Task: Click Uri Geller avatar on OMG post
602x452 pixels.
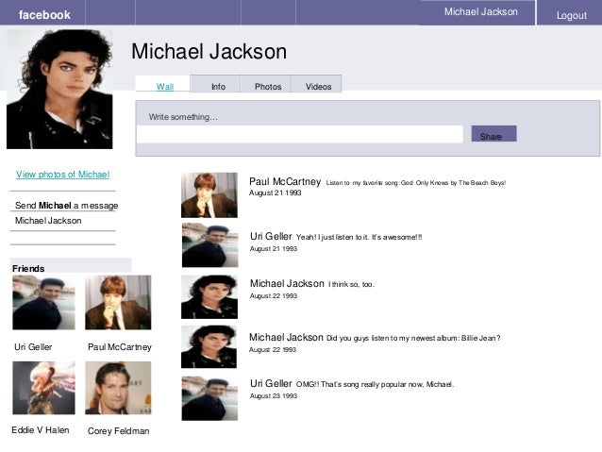Action: [209, 398]
